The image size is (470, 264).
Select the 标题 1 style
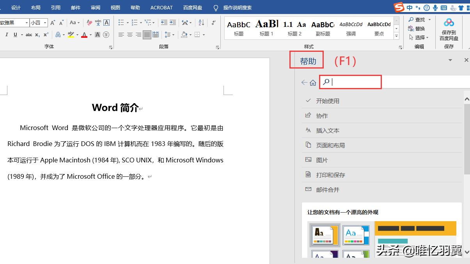[266, 27]
